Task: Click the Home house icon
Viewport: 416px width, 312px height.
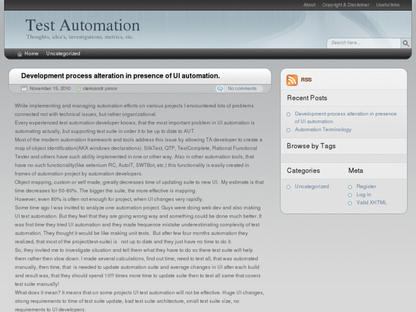Action: (x=19, y=54)
